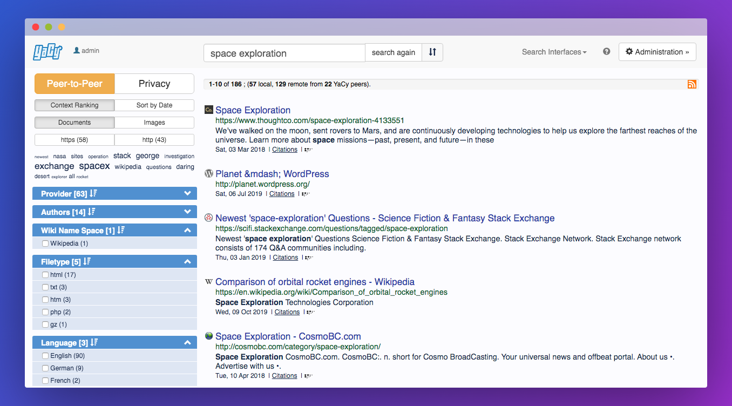Click the wikipedia tag cloud word
This screenshot has width=732, height=406.
point(128,167)
